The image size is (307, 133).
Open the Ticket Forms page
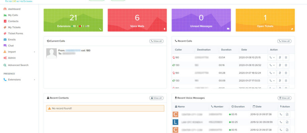pyautogui.click(x=15, y=34)
